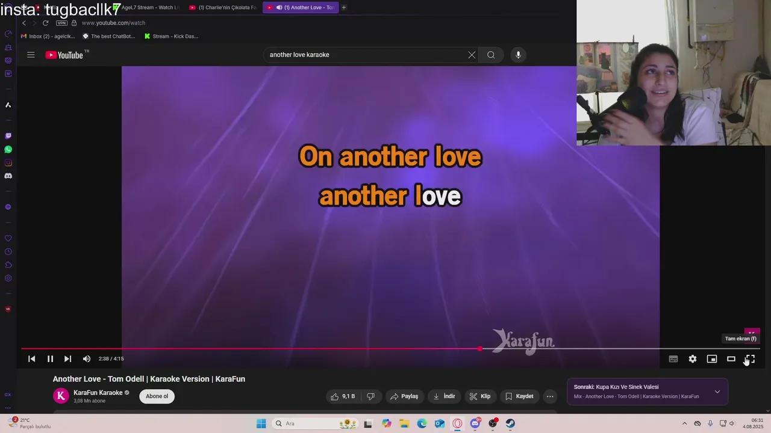Open the sidebar settings gear icon

point(8,278)
